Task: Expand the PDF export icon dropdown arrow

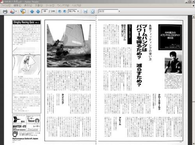Action: [x=16, y=11]
